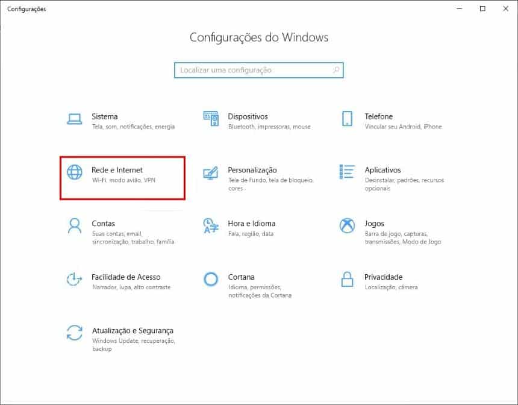Open the Jogos title
The width and height of the screenshot is (518, 405).
click(x=374, y=224)
